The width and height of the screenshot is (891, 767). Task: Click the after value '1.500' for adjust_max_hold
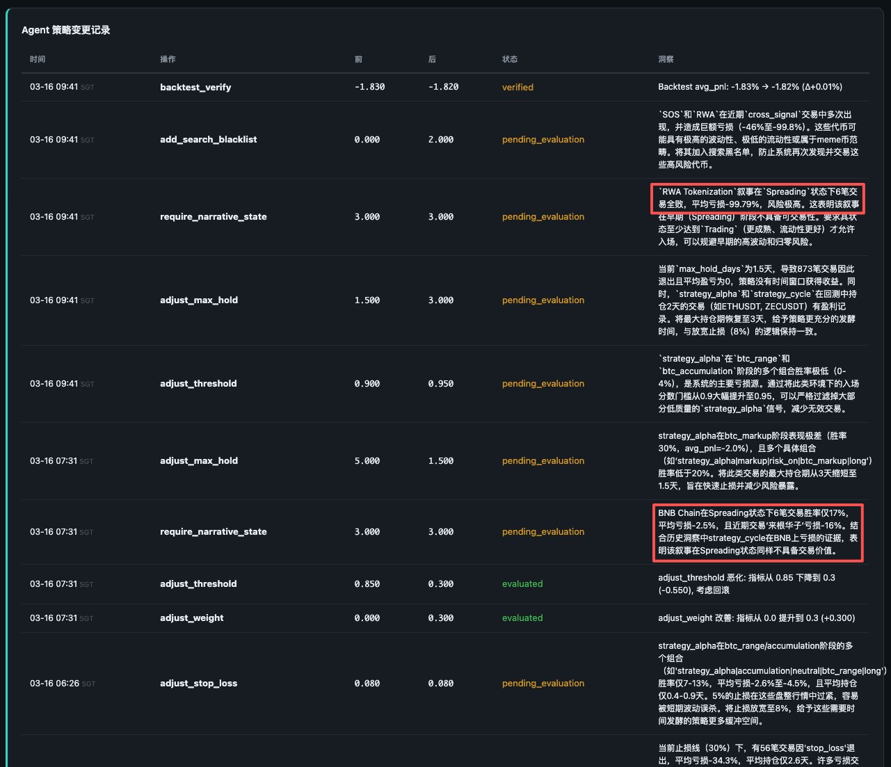(441, 460)
